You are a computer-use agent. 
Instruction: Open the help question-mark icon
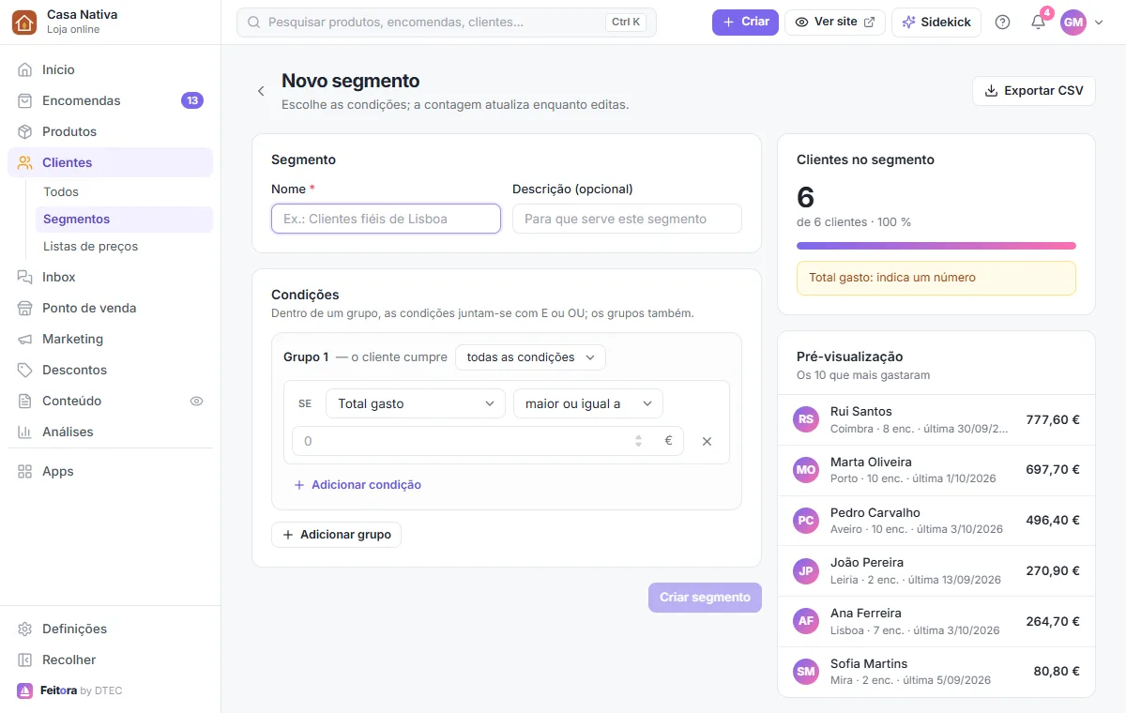[1002, 22]
